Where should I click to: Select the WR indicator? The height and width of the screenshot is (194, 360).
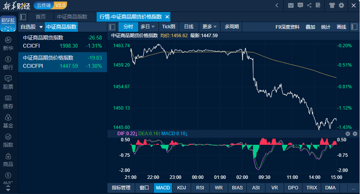point(219,188)
